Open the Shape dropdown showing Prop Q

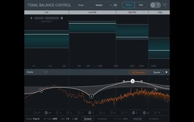click(x=39, y=119)
